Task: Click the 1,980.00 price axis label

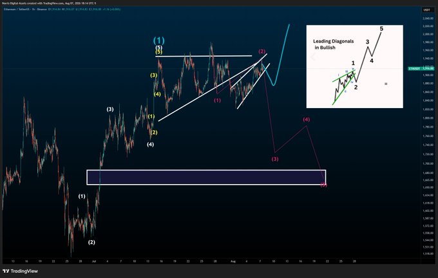Action: click(x=428, y=42)
